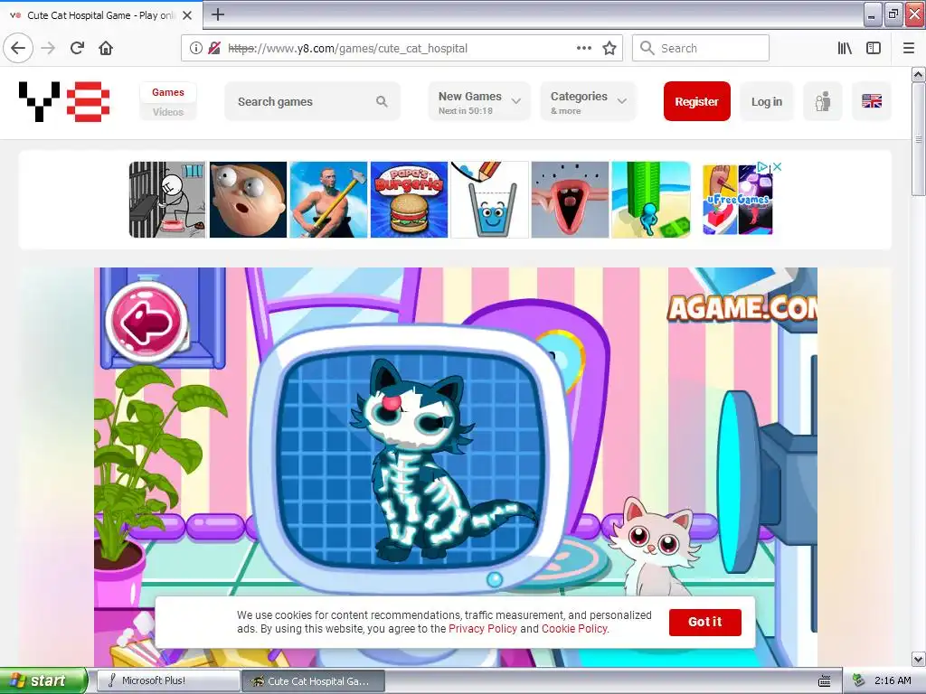The width and height of the screenshot is (926, 694).
Task: Toggle the sidebar view icon
Action: click(x=874, y=49)
